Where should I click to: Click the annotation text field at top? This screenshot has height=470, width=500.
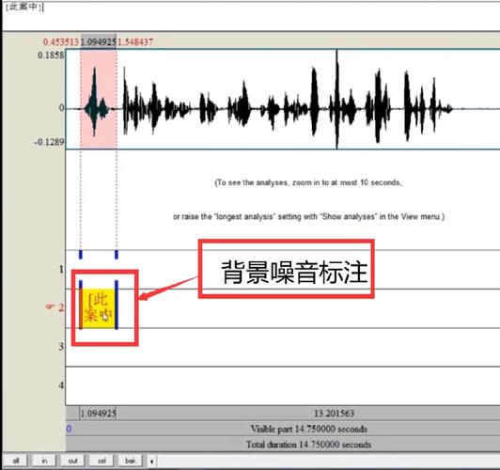click(x=251, y=16)
